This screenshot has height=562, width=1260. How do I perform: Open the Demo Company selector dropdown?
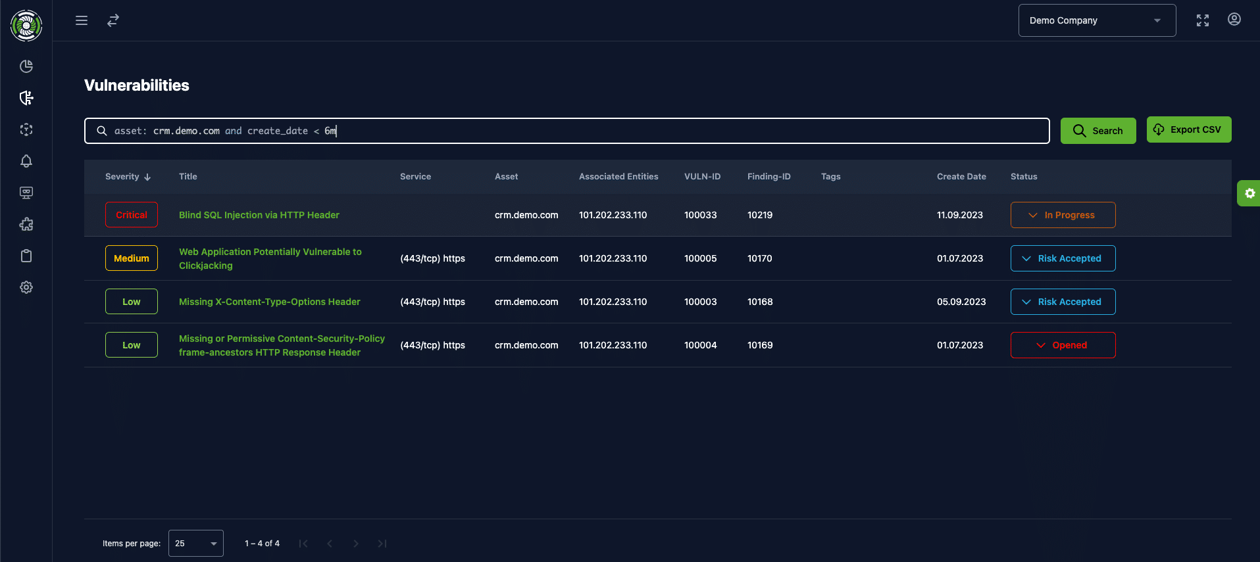tap(1097, 20)
